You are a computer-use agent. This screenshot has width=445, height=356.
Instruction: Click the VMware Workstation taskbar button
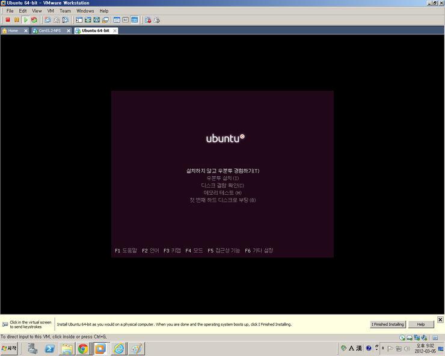click(x=100, y=349)
